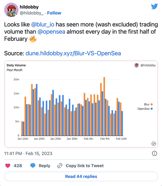Click the Follow link
The width and height of the screenshot is (162, 186).
pyautogui.click(x=54, y=13)
